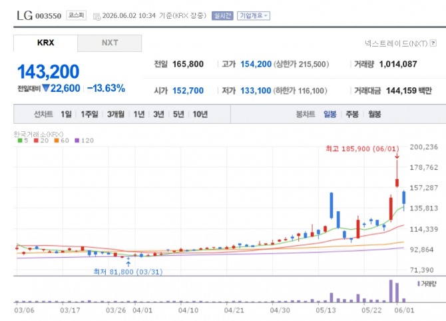
Task: Select the 주봉 weekly candle chart
Action: tap(352, 114)
